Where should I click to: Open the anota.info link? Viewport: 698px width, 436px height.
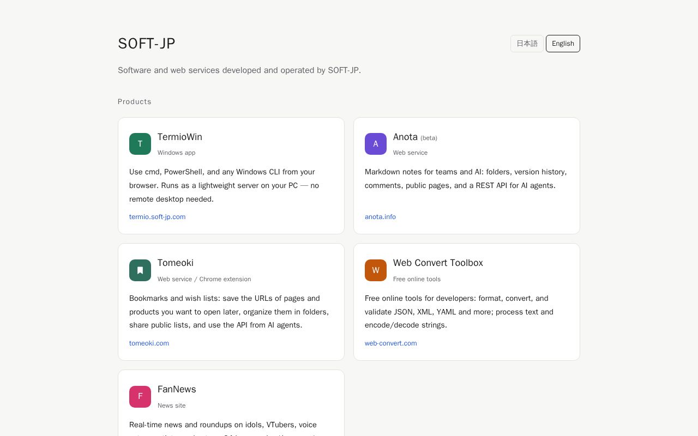click(x=380, y=217)
